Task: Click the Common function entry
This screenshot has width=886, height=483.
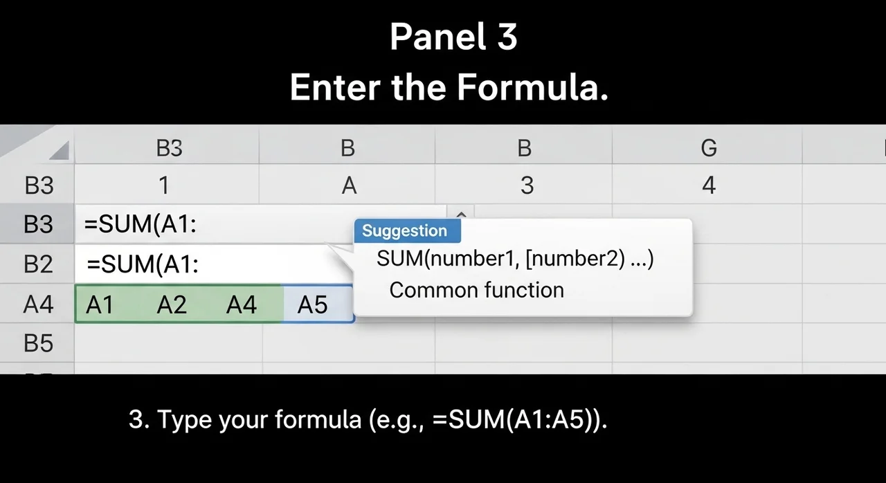Action: point(476,290)
